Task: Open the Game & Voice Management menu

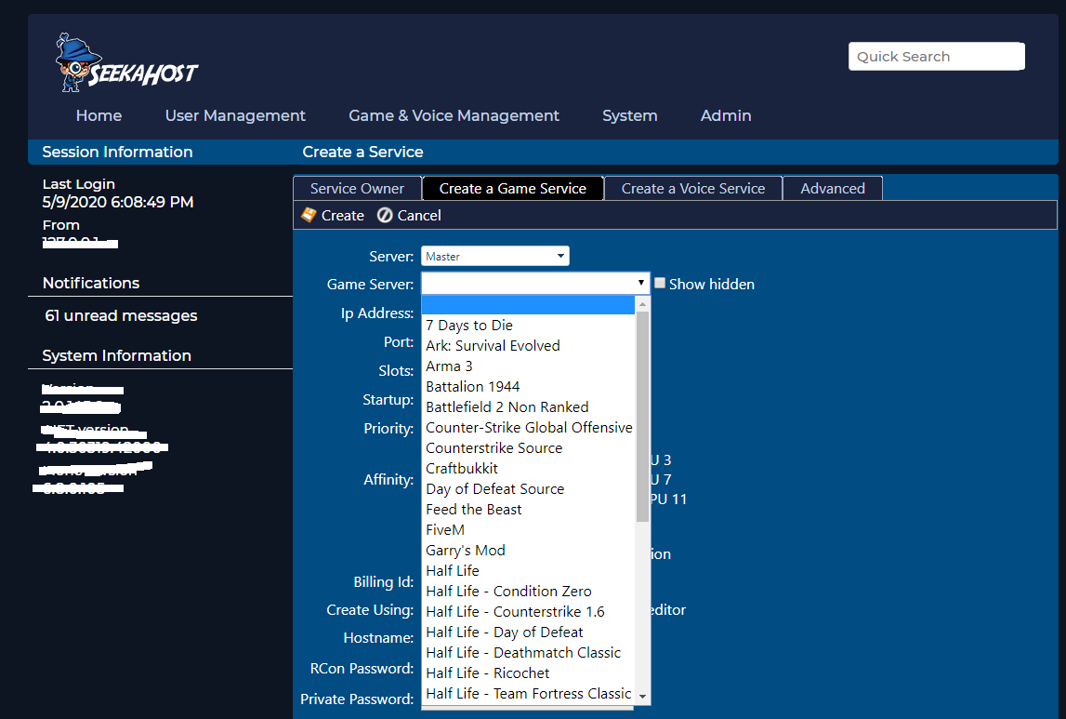Action: 454,115
